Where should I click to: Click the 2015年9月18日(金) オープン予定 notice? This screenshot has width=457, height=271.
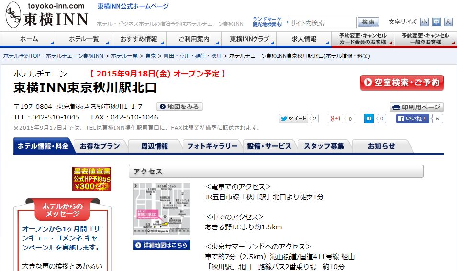click(157, 73)
